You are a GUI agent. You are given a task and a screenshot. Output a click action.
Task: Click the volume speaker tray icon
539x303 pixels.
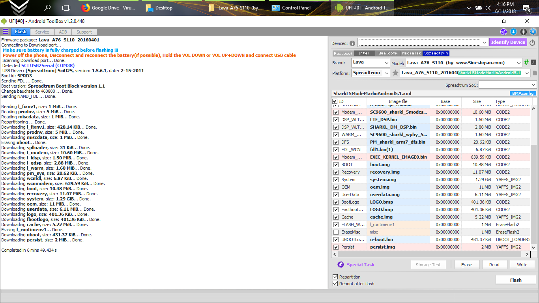(x=488, y=7)
